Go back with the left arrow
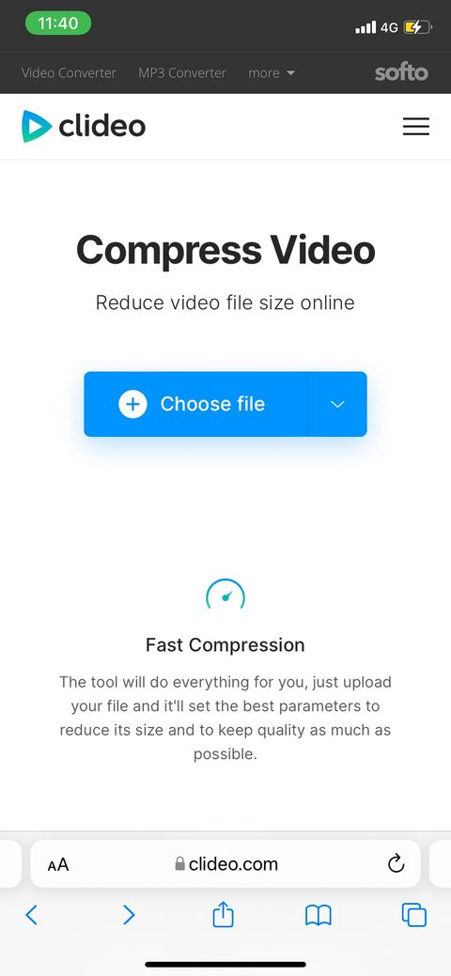The height and width of the screenshot is (976, 451). (x=32, y=915)
